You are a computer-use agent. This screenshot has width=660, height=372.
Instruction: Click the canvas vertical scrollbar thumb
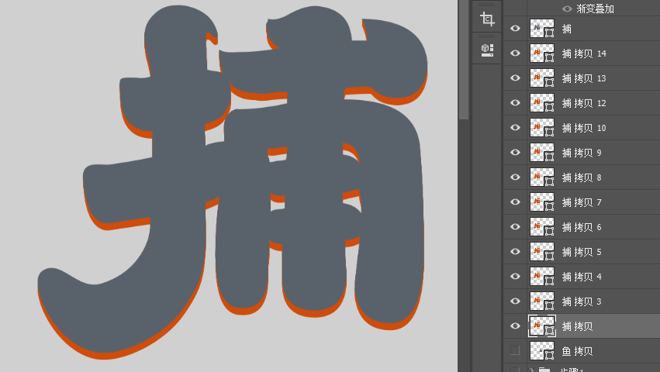coord(464,59)
